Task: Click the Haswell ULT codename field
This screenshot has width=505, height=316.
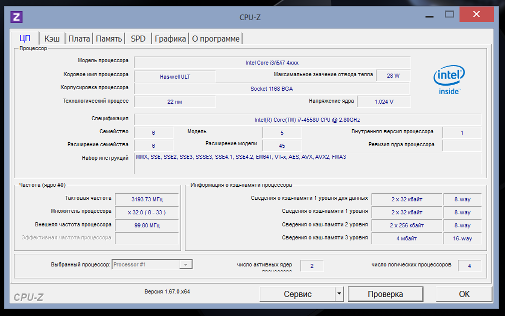Action: (175, 77)
